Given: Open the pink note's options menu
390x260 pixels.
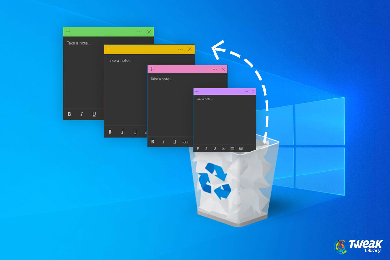Looking at the screenshot, I should pos(215,69).
